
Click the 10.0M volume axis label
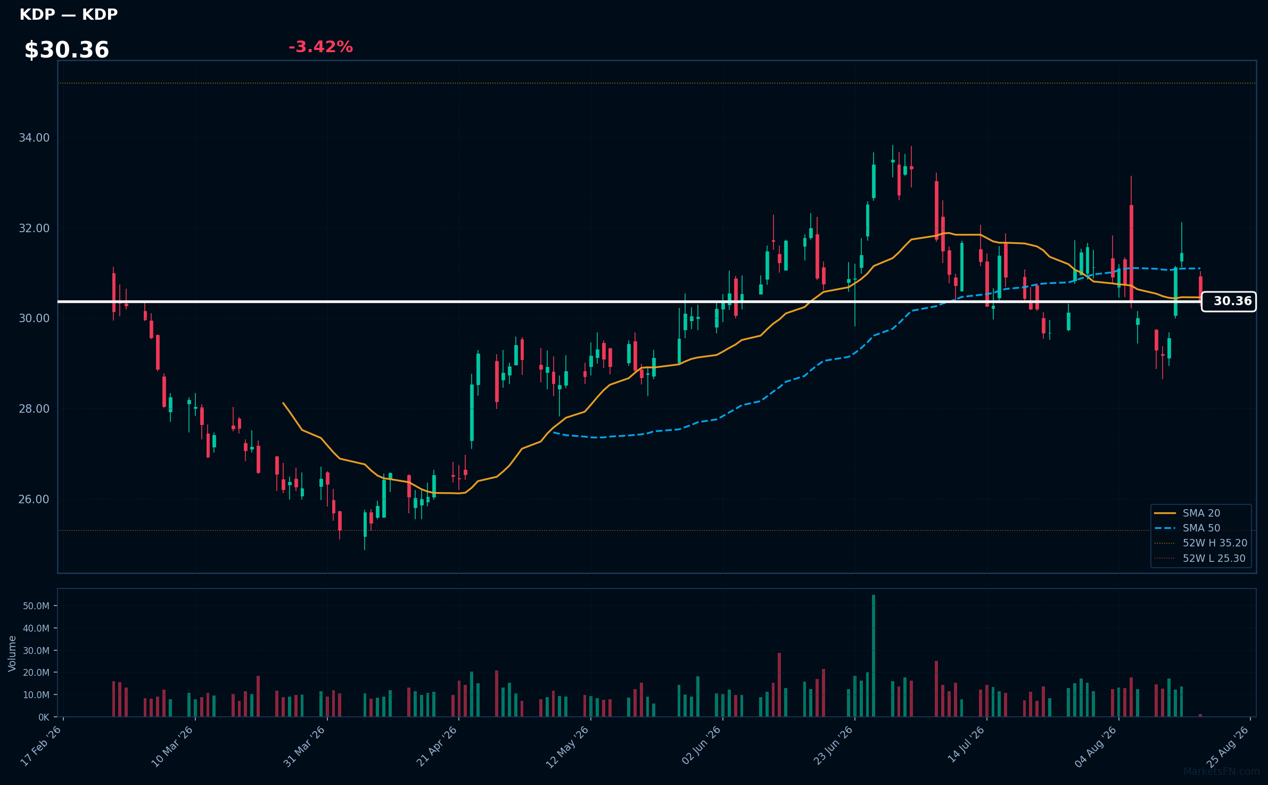click(x=36, y=695)
